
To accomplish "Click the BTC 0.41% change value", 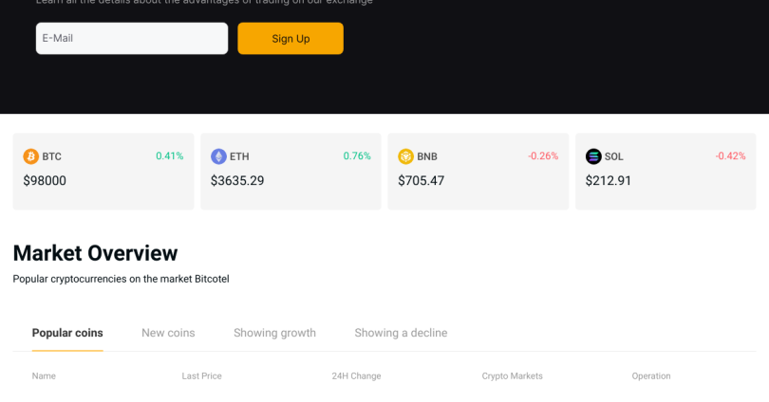I will tap(169, 156).
